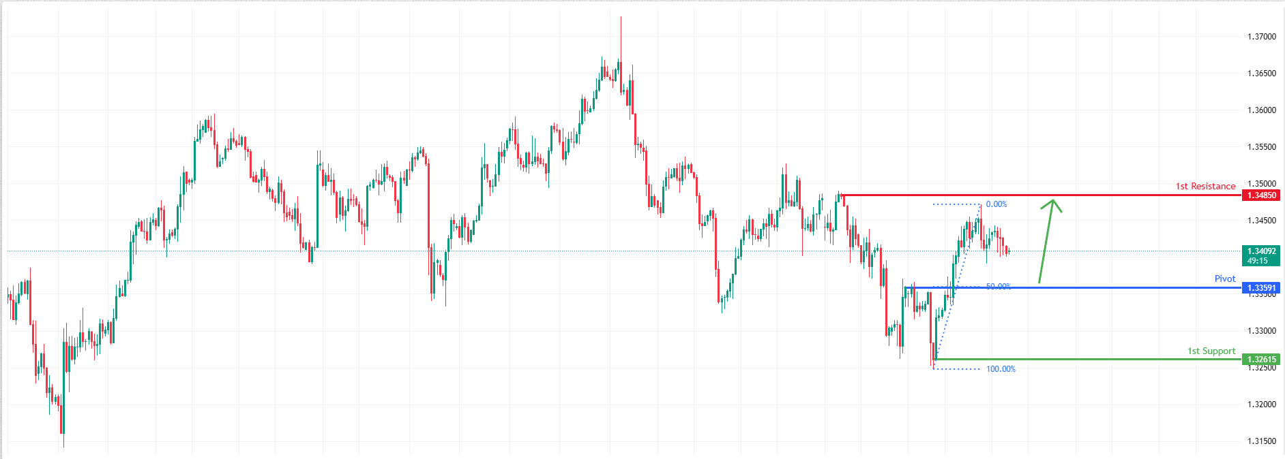Select the 1.34500 price axis label
The image size is (1285, 459).
point(1261,221)
